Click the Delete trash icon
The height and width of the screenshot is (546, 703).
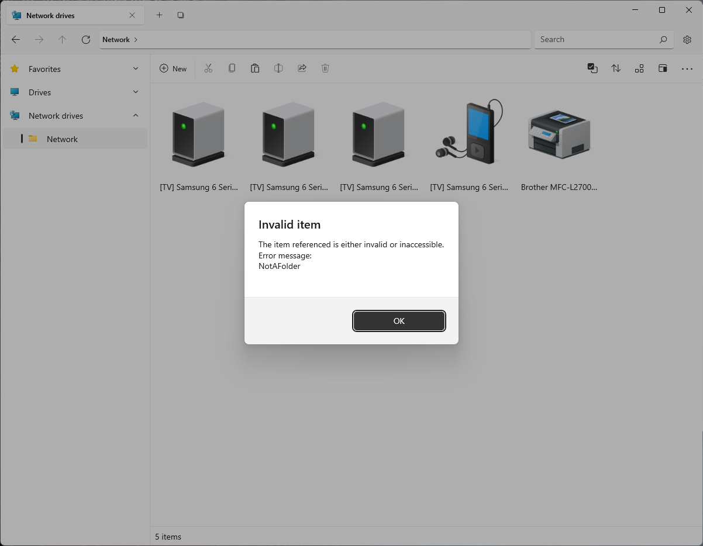click(325, 68)
